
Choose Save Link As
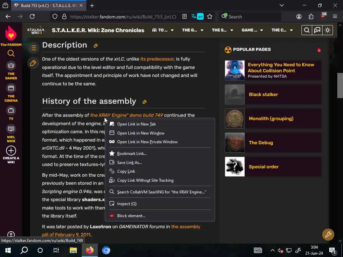(160, 163)
